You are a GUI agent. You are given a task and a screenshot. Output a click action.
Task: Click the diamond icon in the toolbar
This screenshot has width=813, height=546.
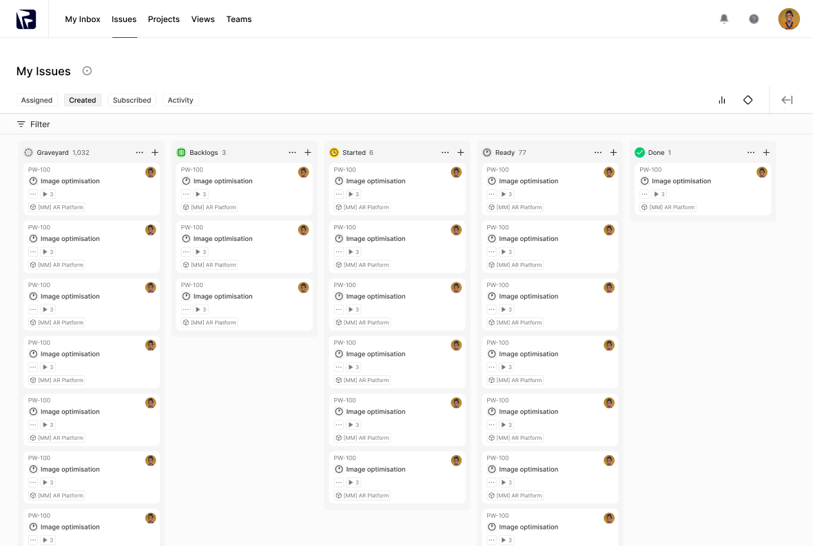pyautogui.click(x=748, y=100)
